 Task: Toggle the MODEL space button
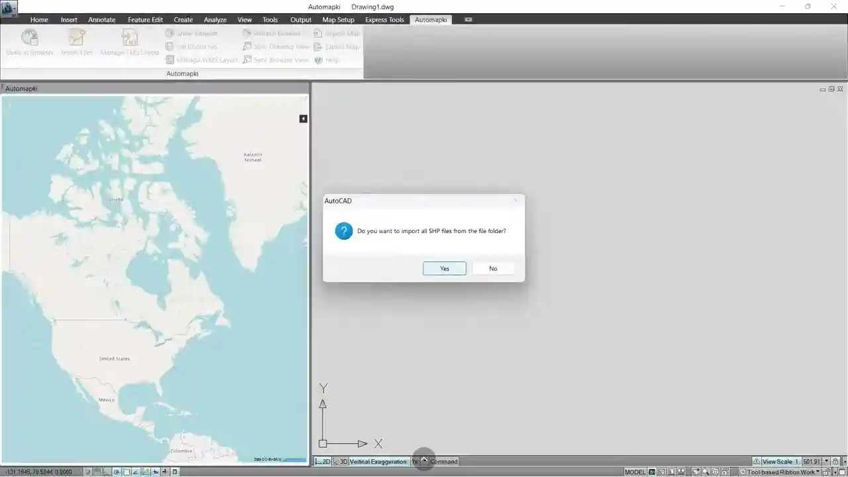click(x=634, y=471)
